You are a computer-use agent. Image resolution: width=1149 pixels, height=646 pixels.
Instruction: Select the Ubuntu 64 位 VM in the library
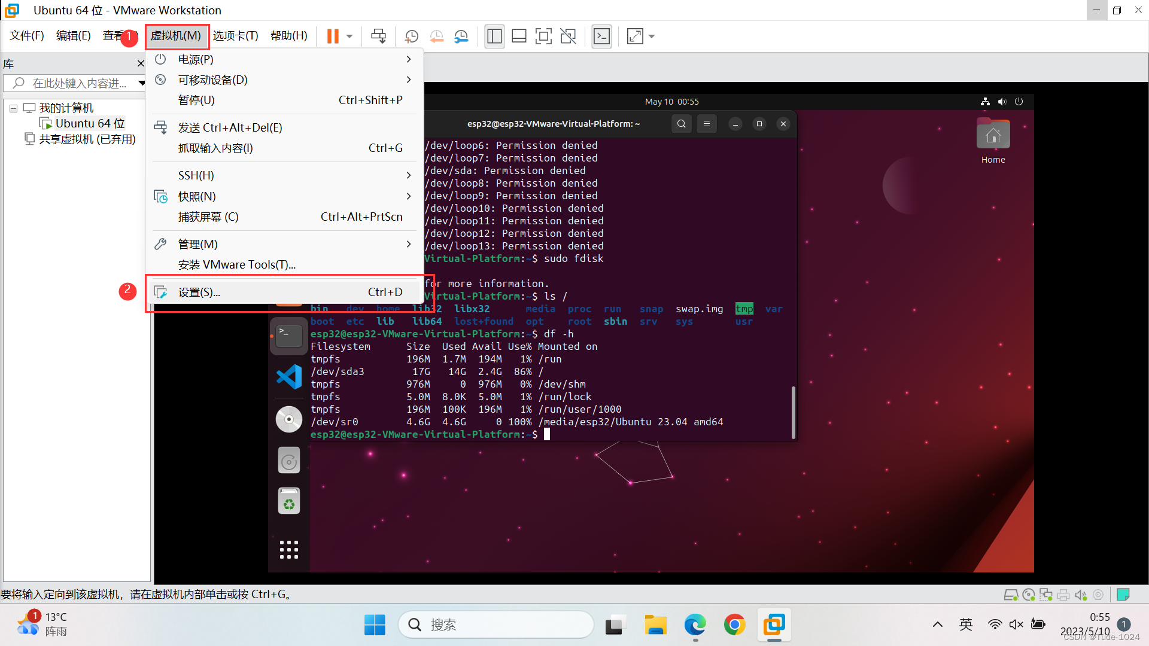click(90, 123)
